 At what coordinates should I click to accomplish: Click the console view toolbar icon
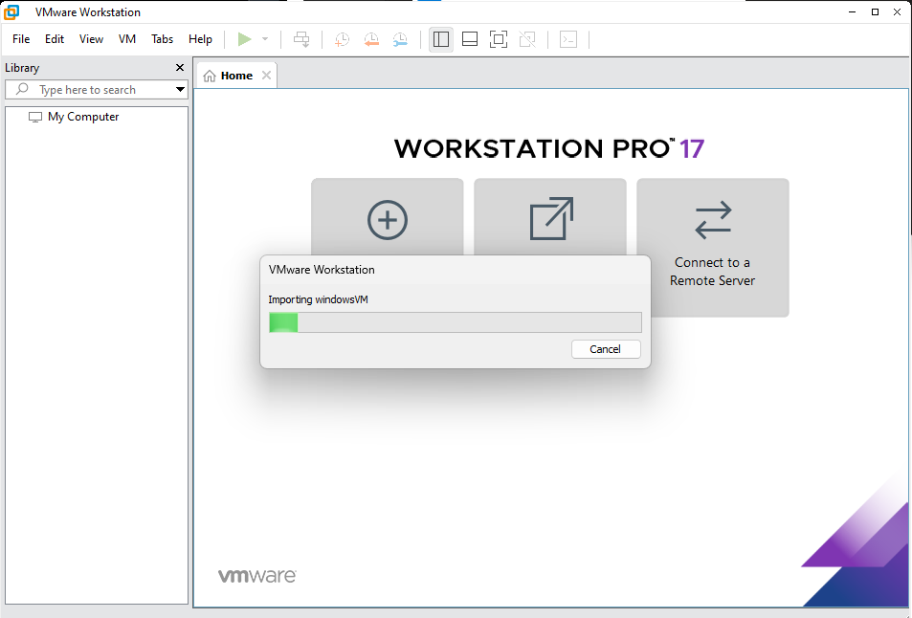pyautogui.click(x=568, y=39)
